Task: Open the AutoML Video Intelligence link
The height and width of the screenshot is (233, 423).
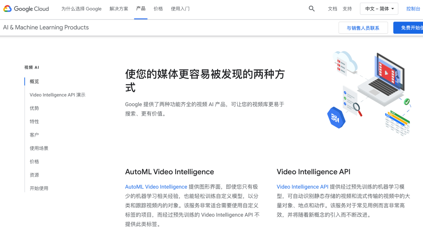Action: click(x=156, y=187)
